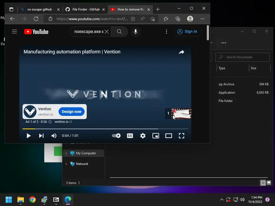The width and height of the screenshot is (275, 206).
Task: Run the YouTube search magnifier button
Action: tap(120, 32)
